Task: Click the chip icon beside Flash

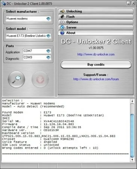Action: pos(62,17)
